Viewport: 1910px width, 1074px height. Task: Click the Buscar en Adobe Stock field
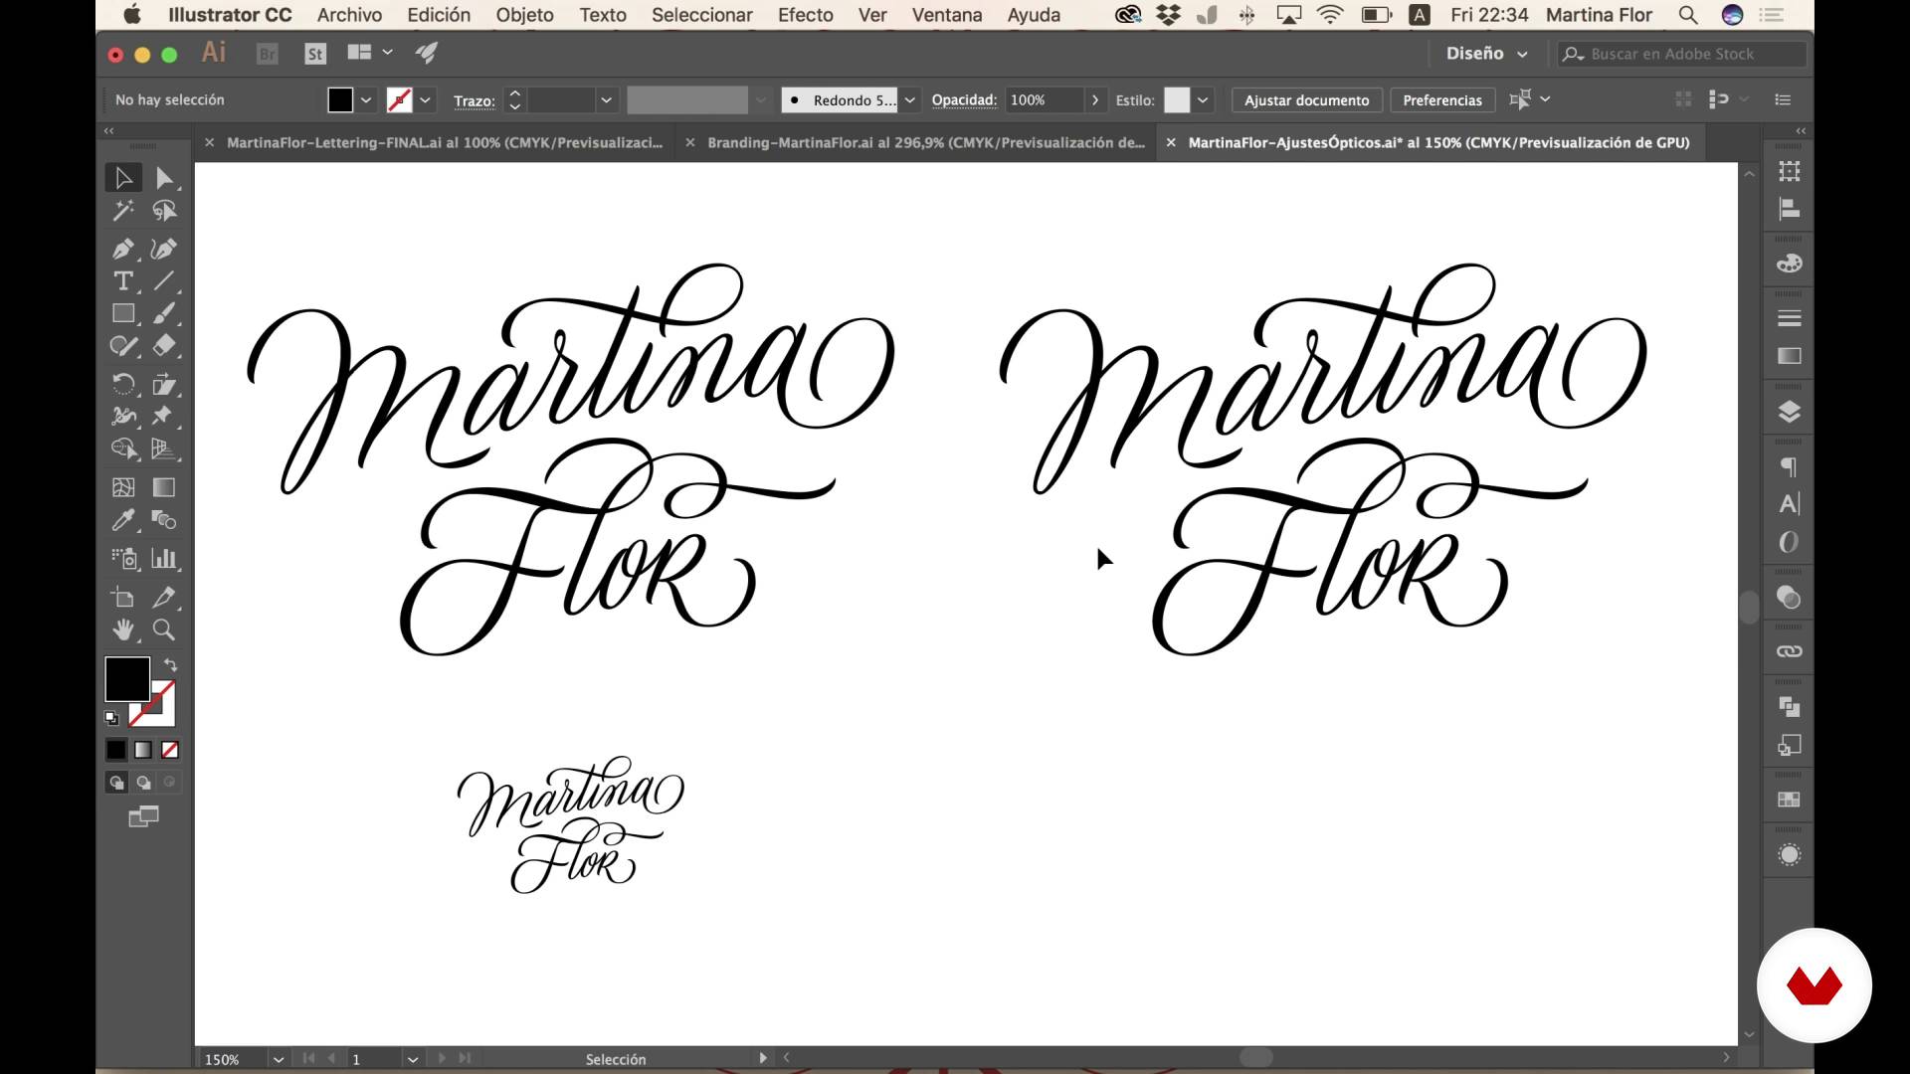click(1682, 54)
